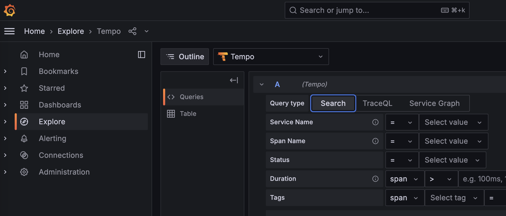The width and height of the screenshot is (506, 216).
Task: Click the Alerting bell icon
Action: 24,138
